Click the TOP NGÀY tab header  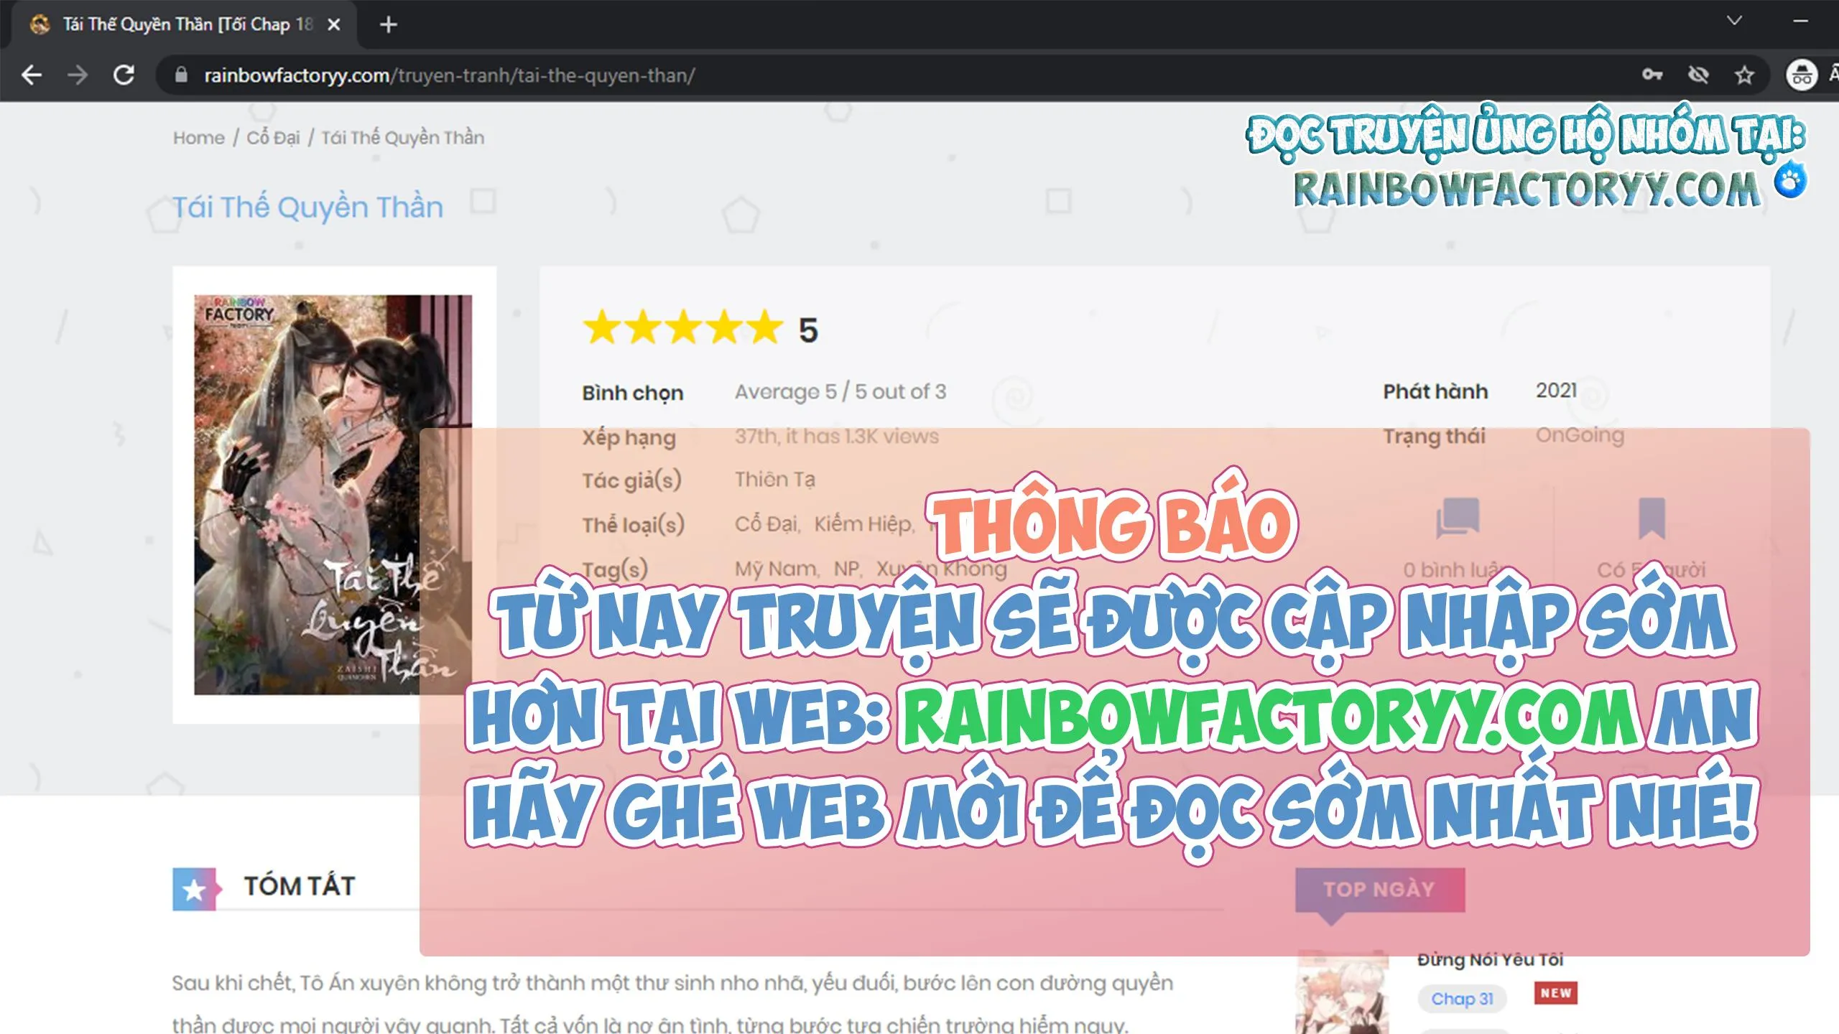[1378, 888]
